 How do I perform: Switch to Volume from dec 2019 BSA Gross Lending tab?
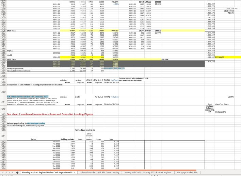coord(99,173)
